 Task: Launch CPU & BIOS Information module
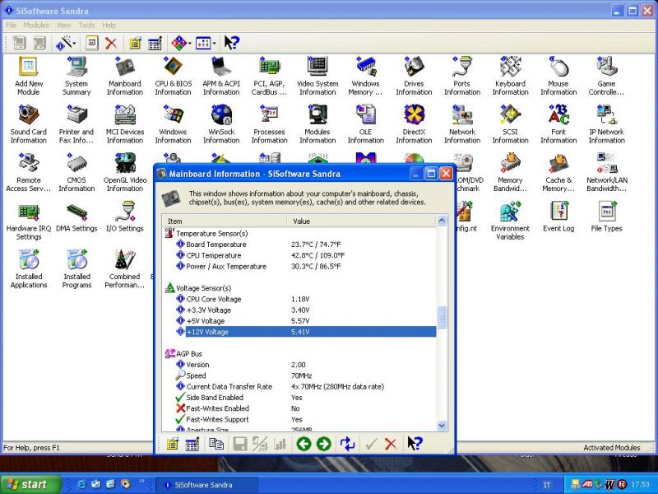pos(173,77)
